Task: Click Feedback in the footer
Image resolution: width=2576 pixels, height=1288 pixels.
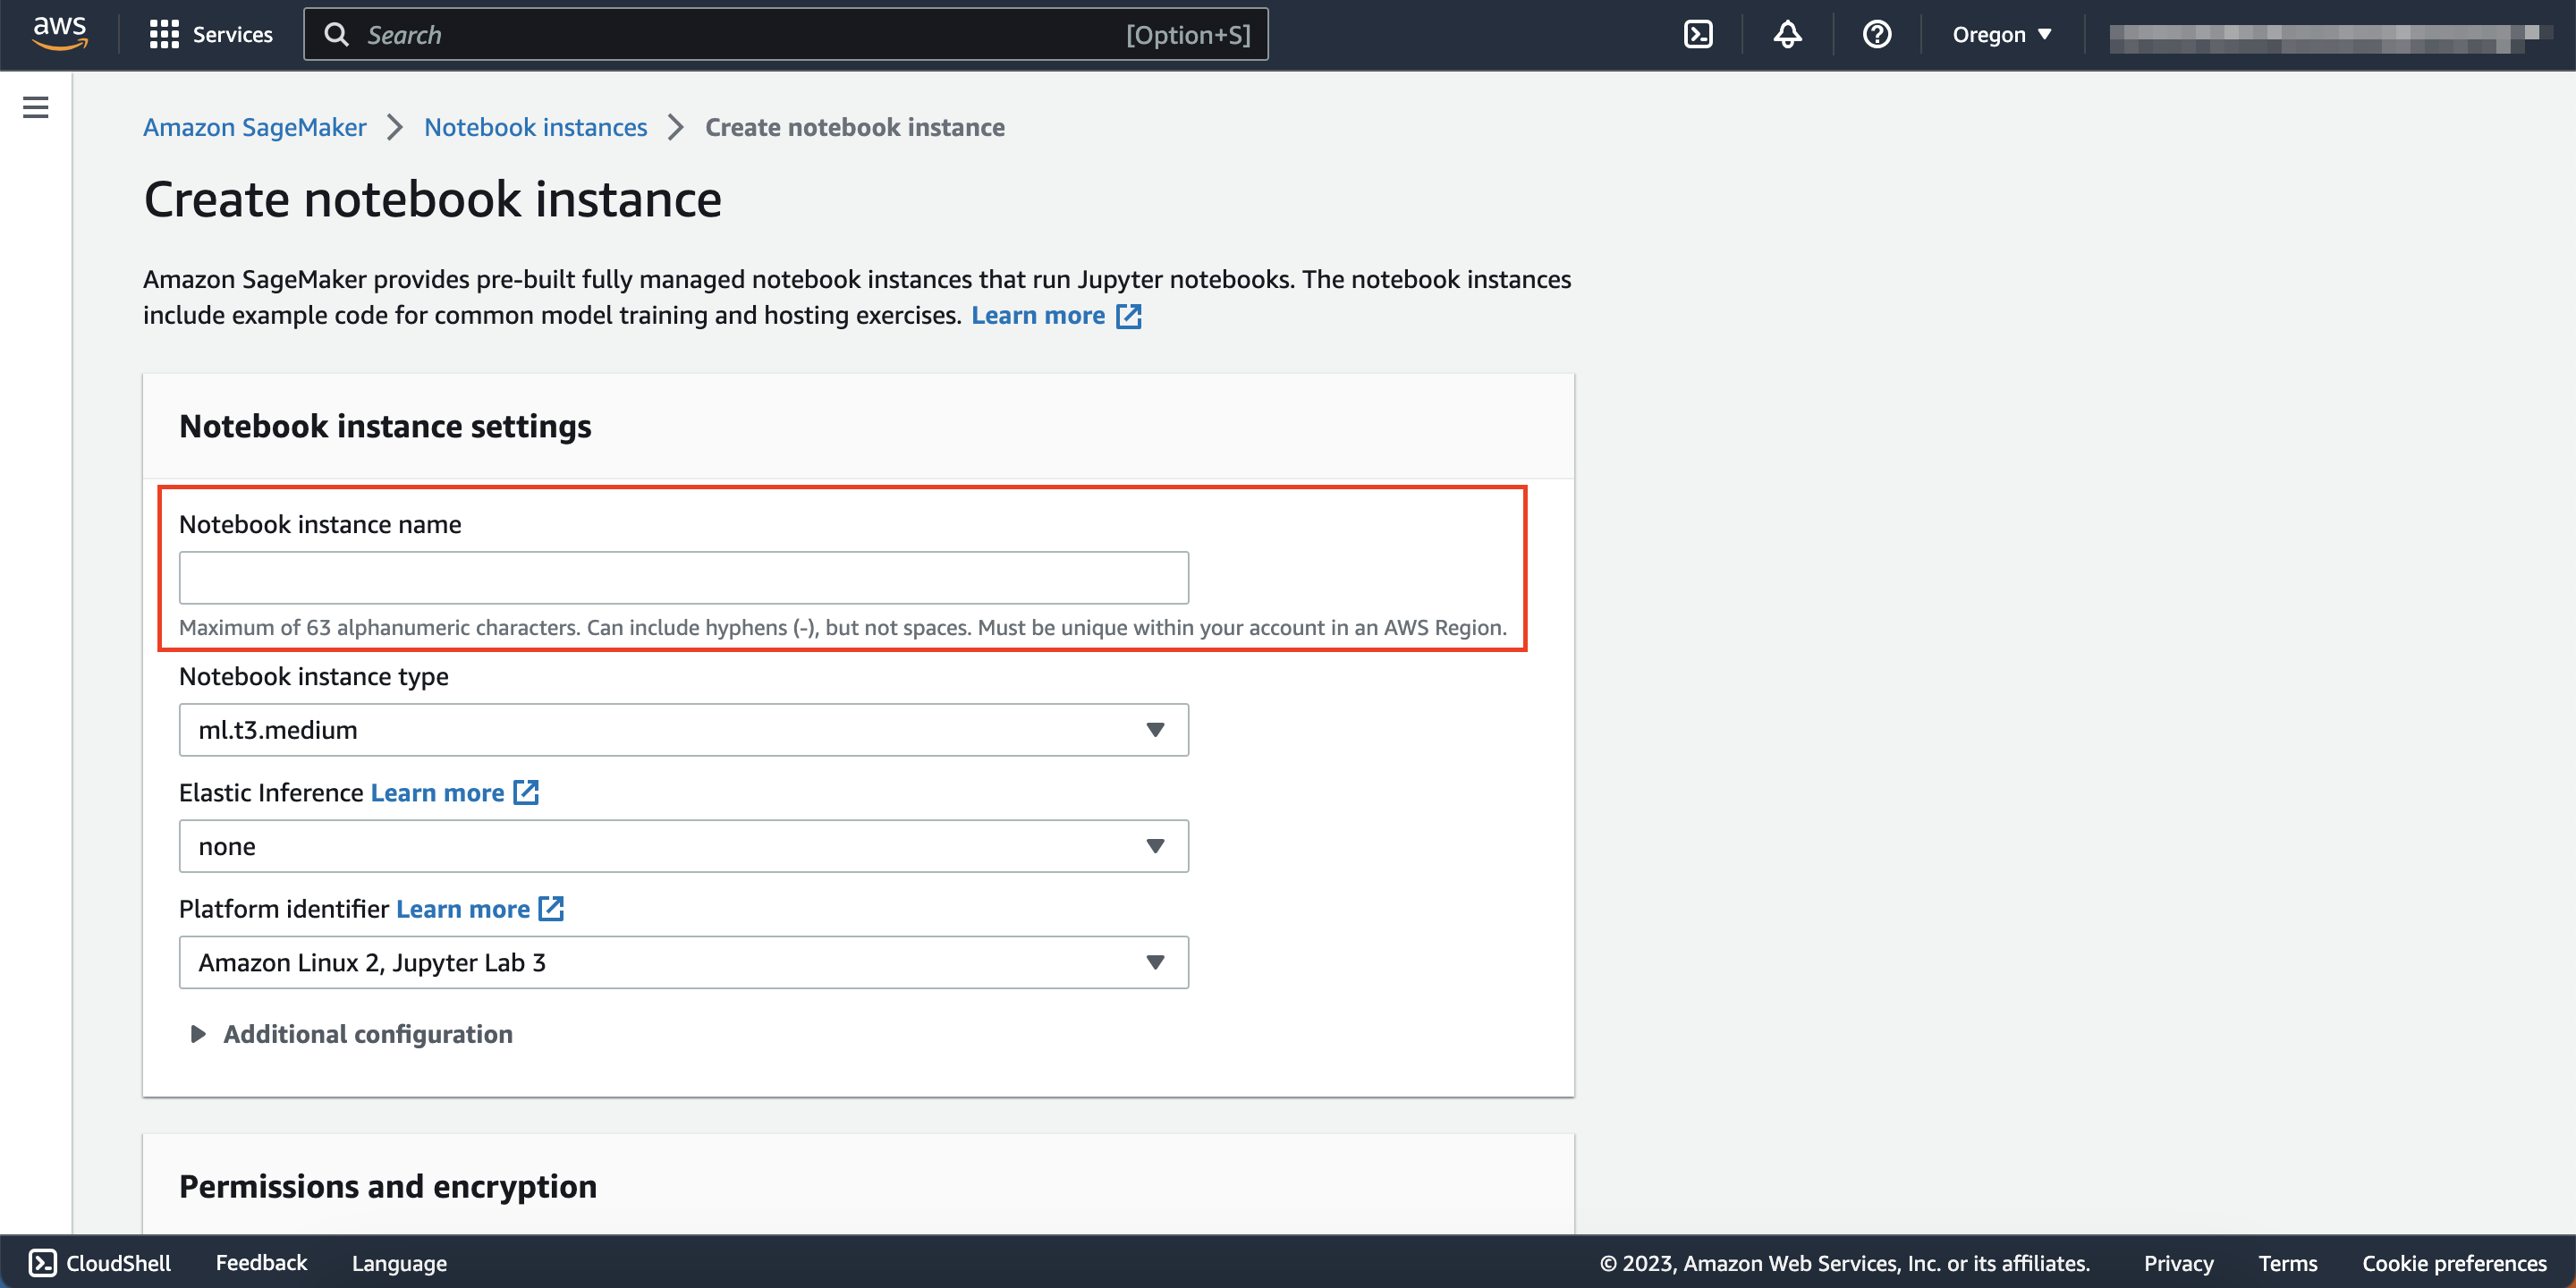Action: pyautogui.click(x=260, y=1262)
